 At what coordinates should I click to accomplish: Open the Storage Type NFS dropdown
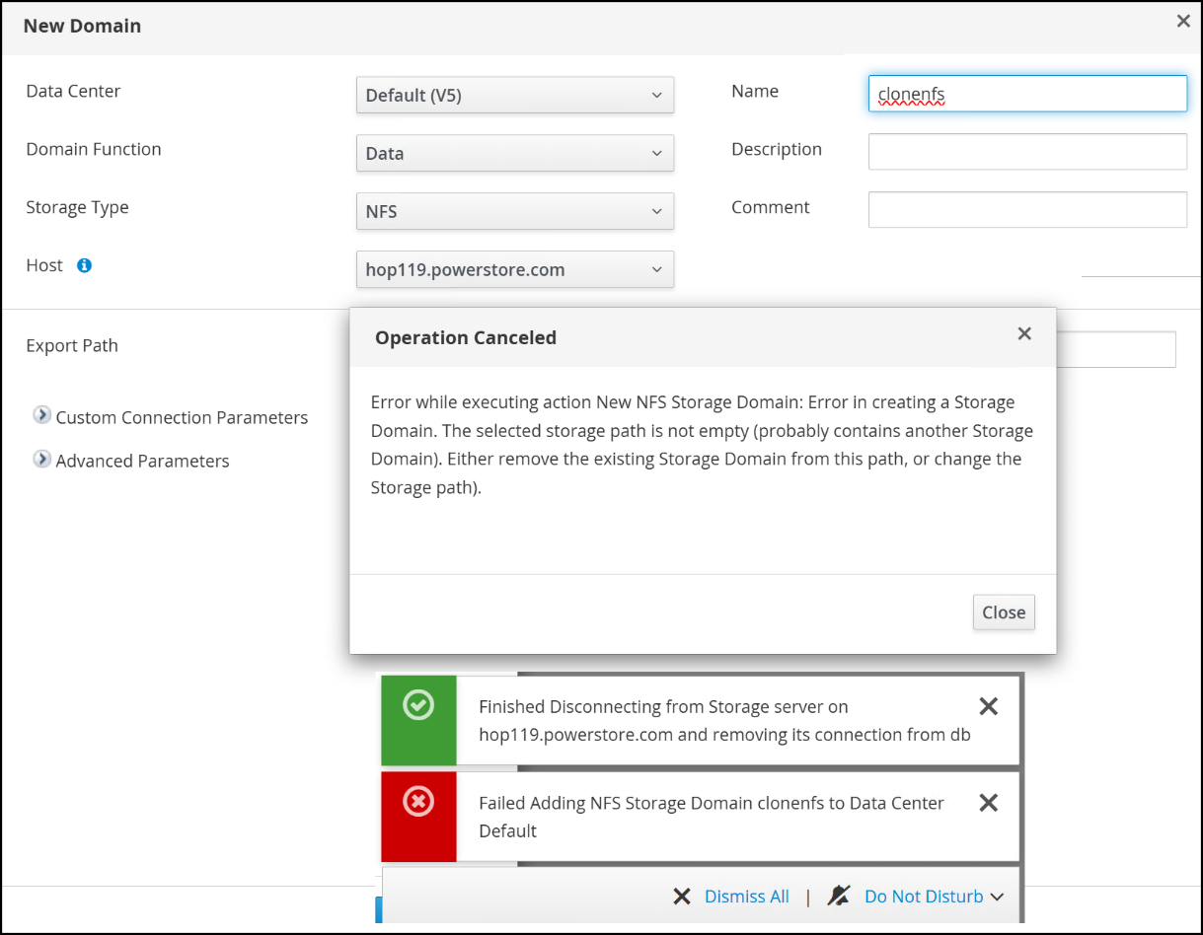[515, 211]
